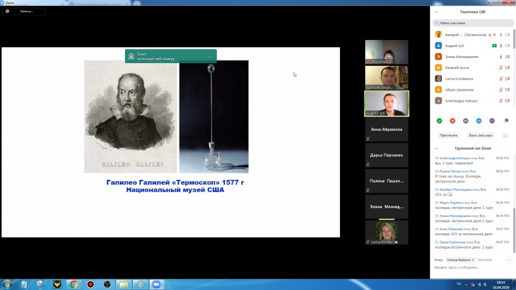Select Полина Пашке... video tile
Screen dimensions: 516x290
[x=386, y=181]
